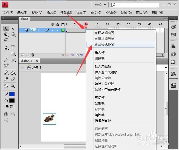179x150 pixels.
Task: Select the Line tool
Action: tap(6, 53)
